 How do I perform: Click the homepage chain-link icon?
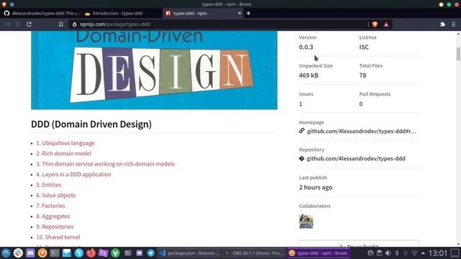(x=302, y=131)
